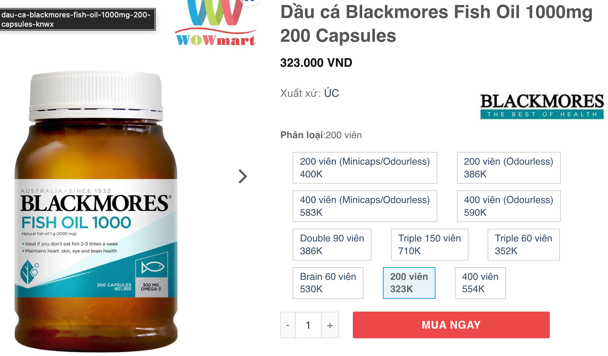
Task: Decrease quantity with minus button
Action: [288, 325]
